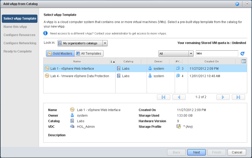Open the Look in catalogs dropdown
The height and width of the screenshot is (158, 252).
[x=82, y=43]
